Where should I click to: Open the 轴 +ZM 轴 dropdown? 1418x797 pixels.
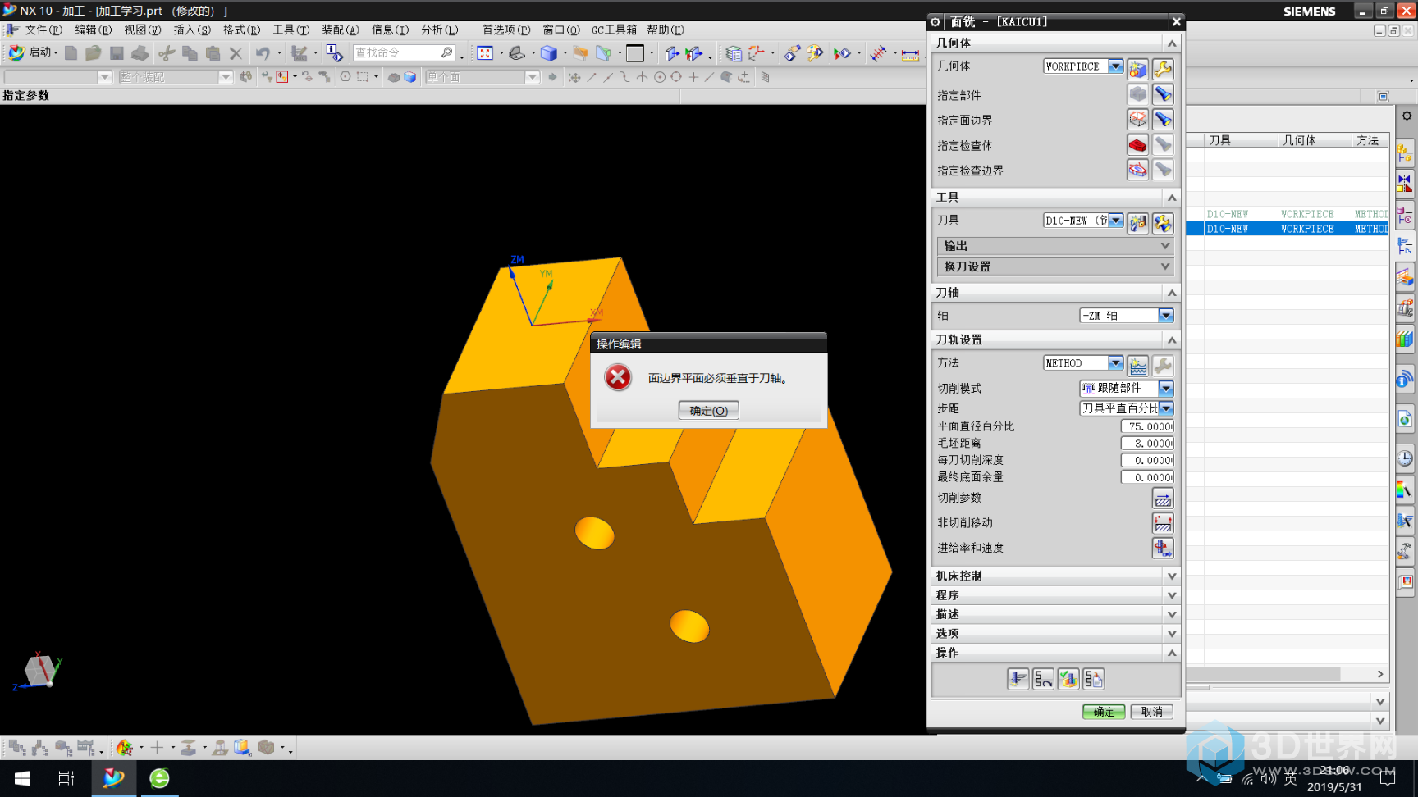[1165, 315]
